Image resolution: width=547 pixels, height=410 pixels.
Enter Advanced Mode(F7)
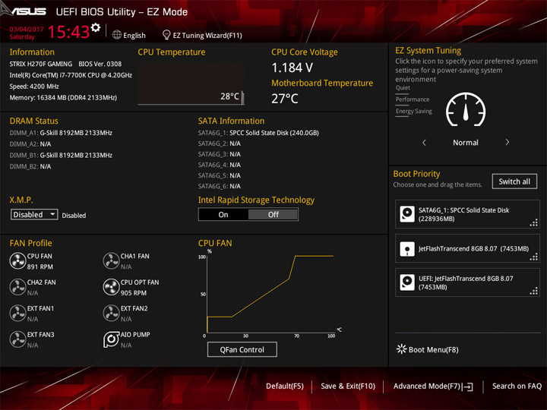(x=427, y=386)
